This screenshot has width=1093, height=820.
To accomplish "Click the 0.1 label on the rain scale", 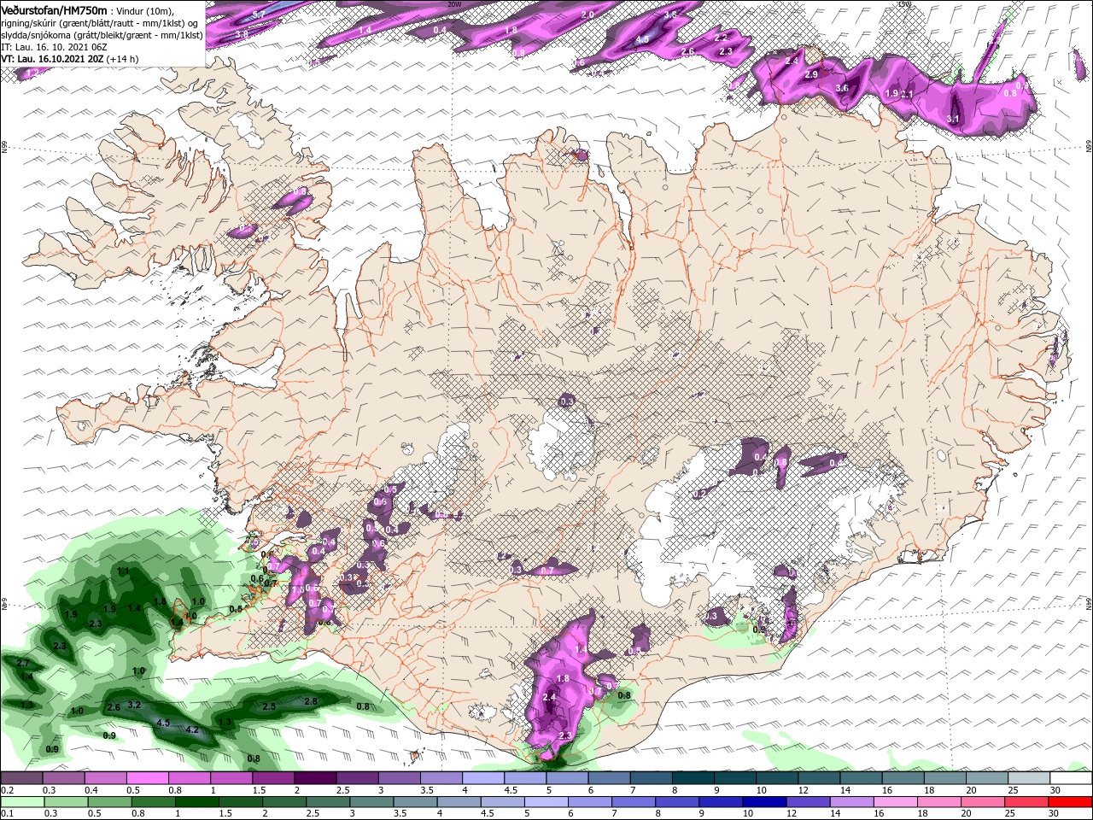I will 7,814.
